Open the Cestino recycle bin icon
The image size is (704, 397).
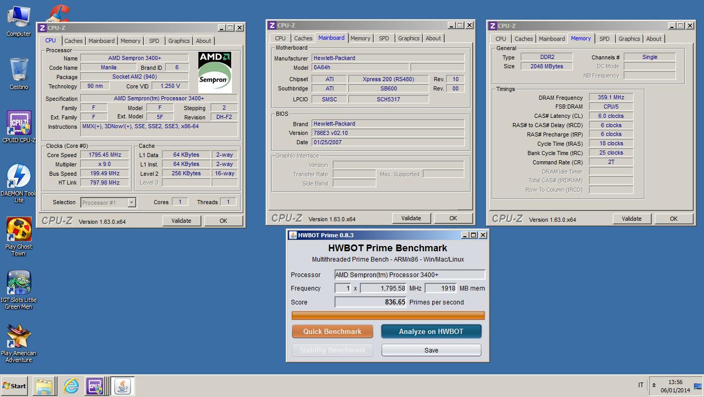click(19, 73)
